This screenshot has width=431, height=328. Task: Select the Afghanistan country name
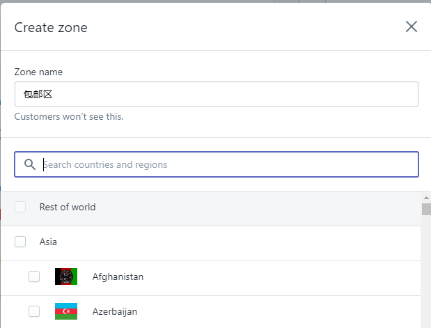click(118, 276)
